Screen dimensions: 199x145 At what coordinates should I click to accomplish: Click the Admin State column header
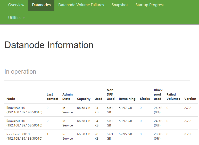point(68,97)
